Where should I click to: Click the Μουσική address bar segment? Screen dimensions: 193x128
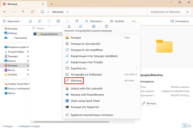pos(58,12)
